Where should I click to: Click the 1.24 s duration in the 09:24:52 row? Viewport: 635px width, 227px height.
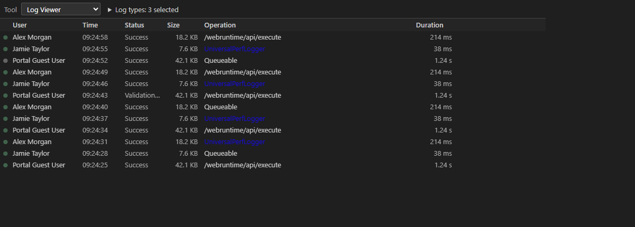[443, 61]
